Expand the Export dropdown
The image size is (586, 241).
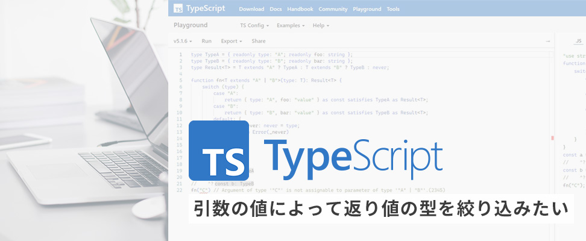[232, 41]
